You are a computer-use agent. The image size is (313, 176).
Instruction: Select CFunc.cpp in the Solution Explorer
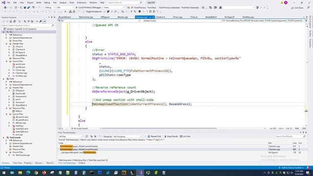[20, 70]
